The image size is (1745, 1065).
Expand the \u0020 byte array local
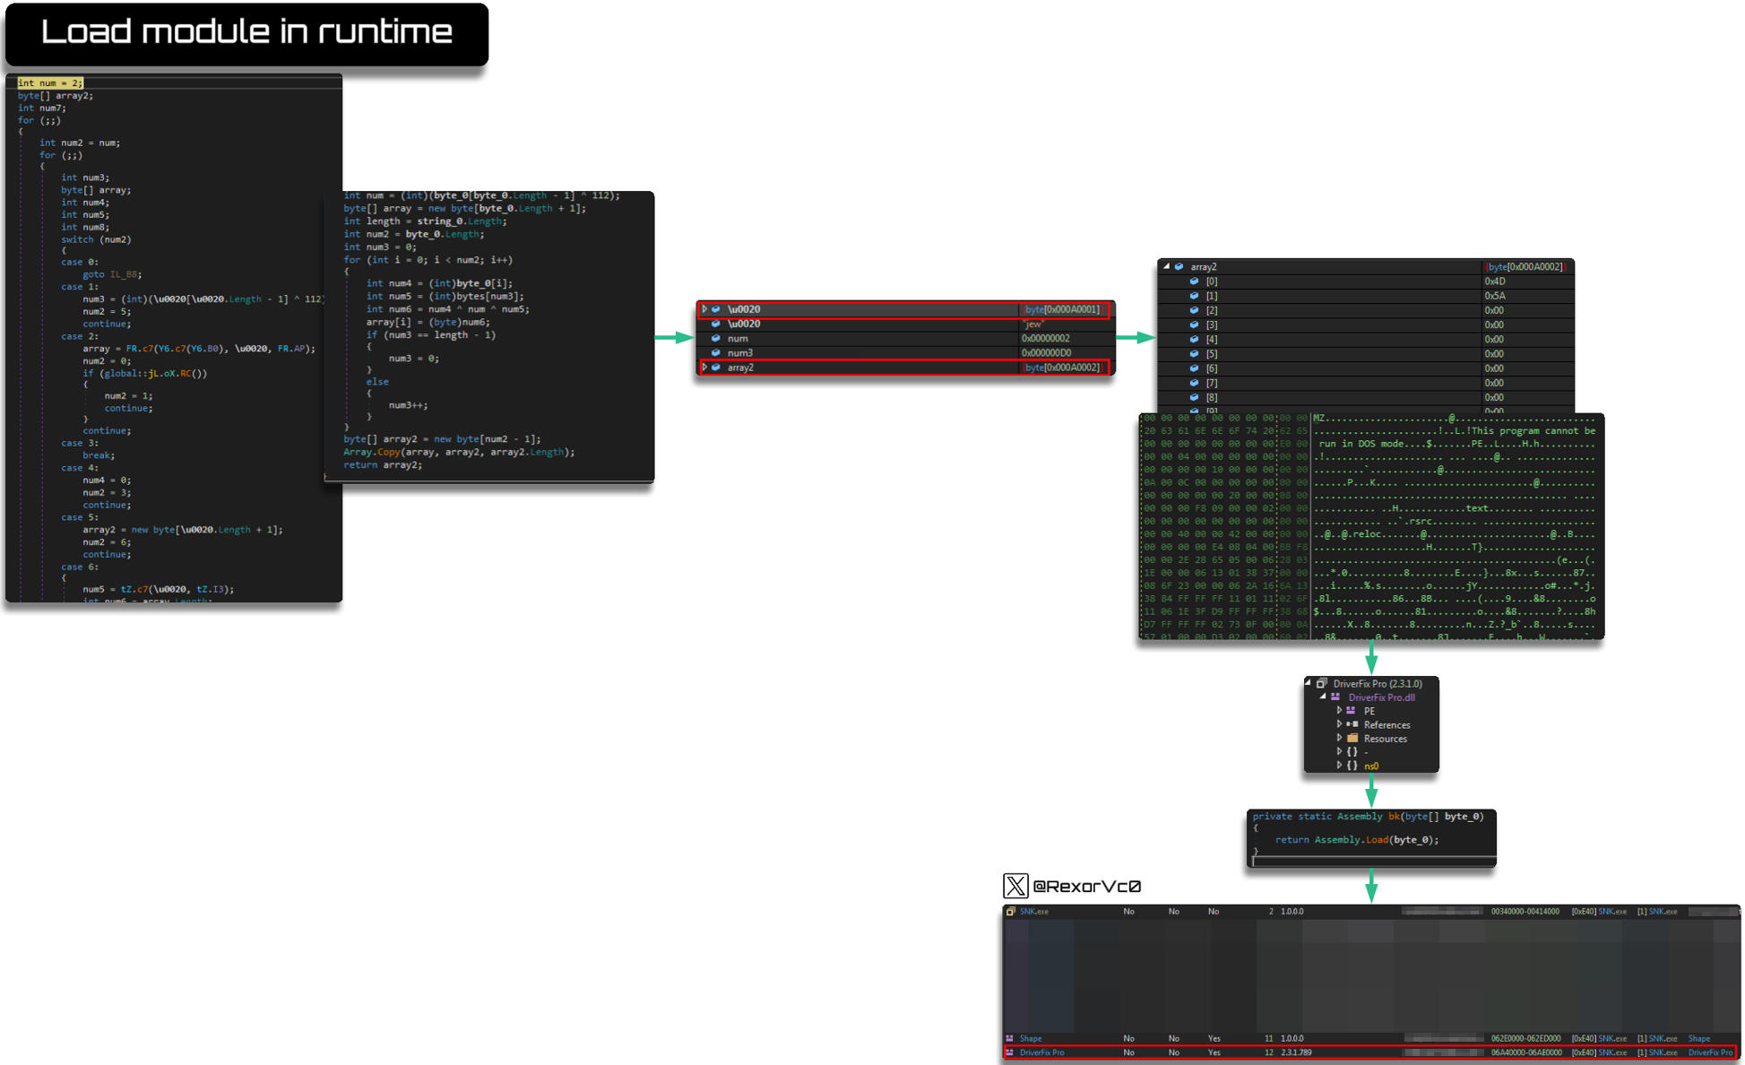[705, 309]
